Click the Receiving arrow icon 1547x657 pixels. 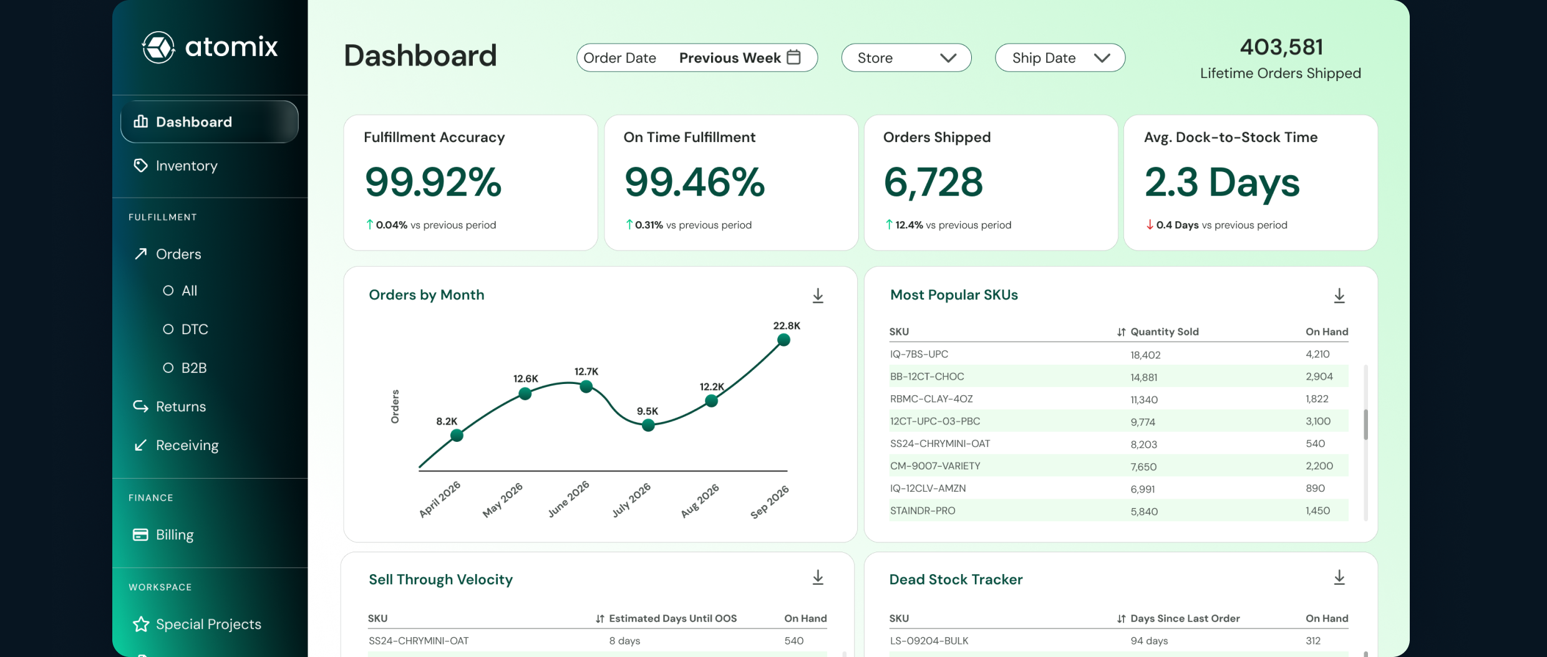click(x=141, y=444)
